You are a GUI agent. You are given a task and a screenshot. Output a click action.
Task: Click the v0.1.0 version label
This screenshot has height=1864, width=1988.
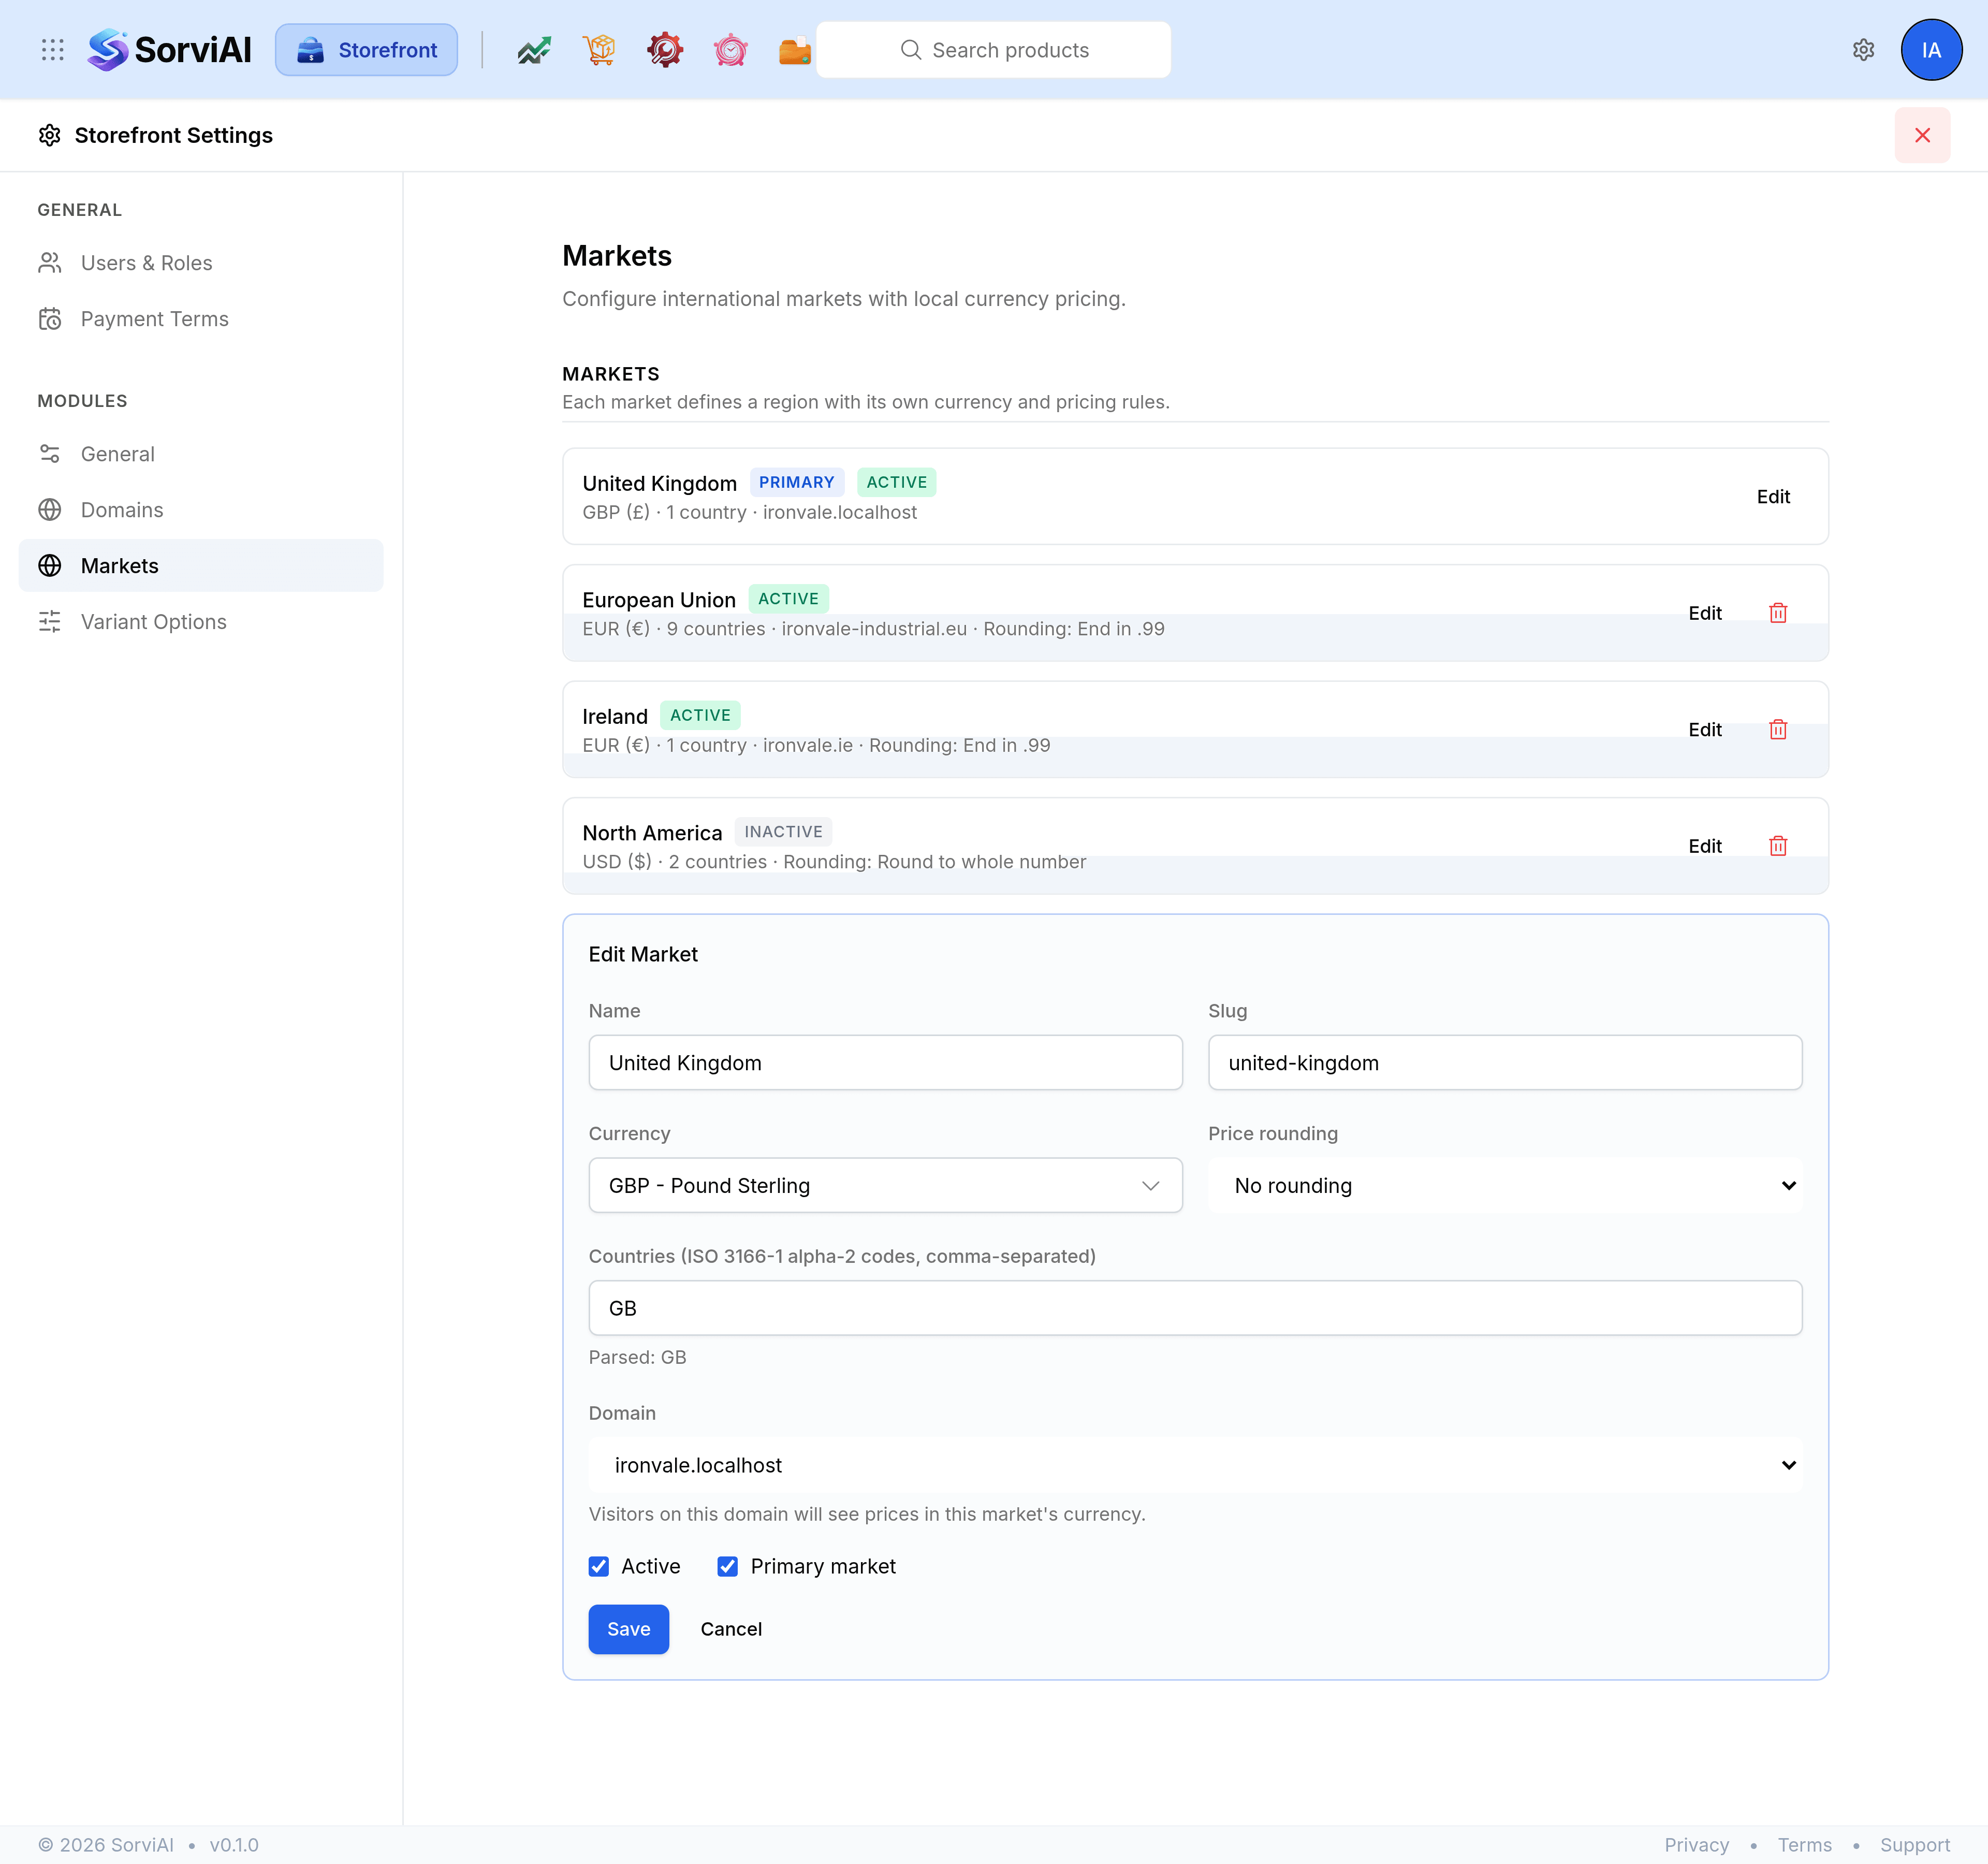(234, 1845)
